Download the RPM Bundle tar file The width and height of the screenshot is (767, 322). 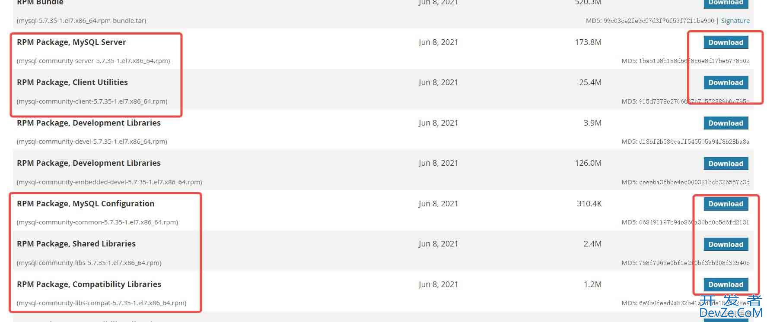[726, 3]
